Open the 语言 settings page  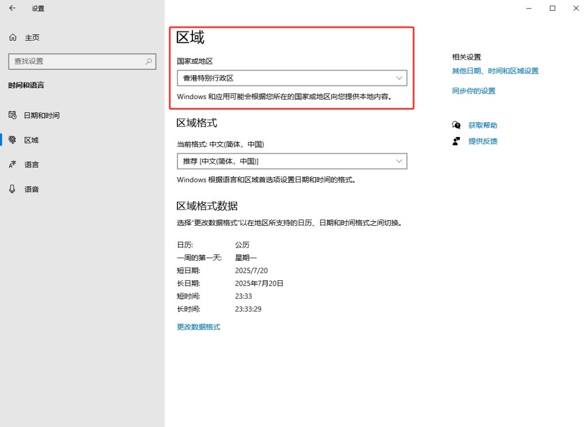(x=32, y=164)
